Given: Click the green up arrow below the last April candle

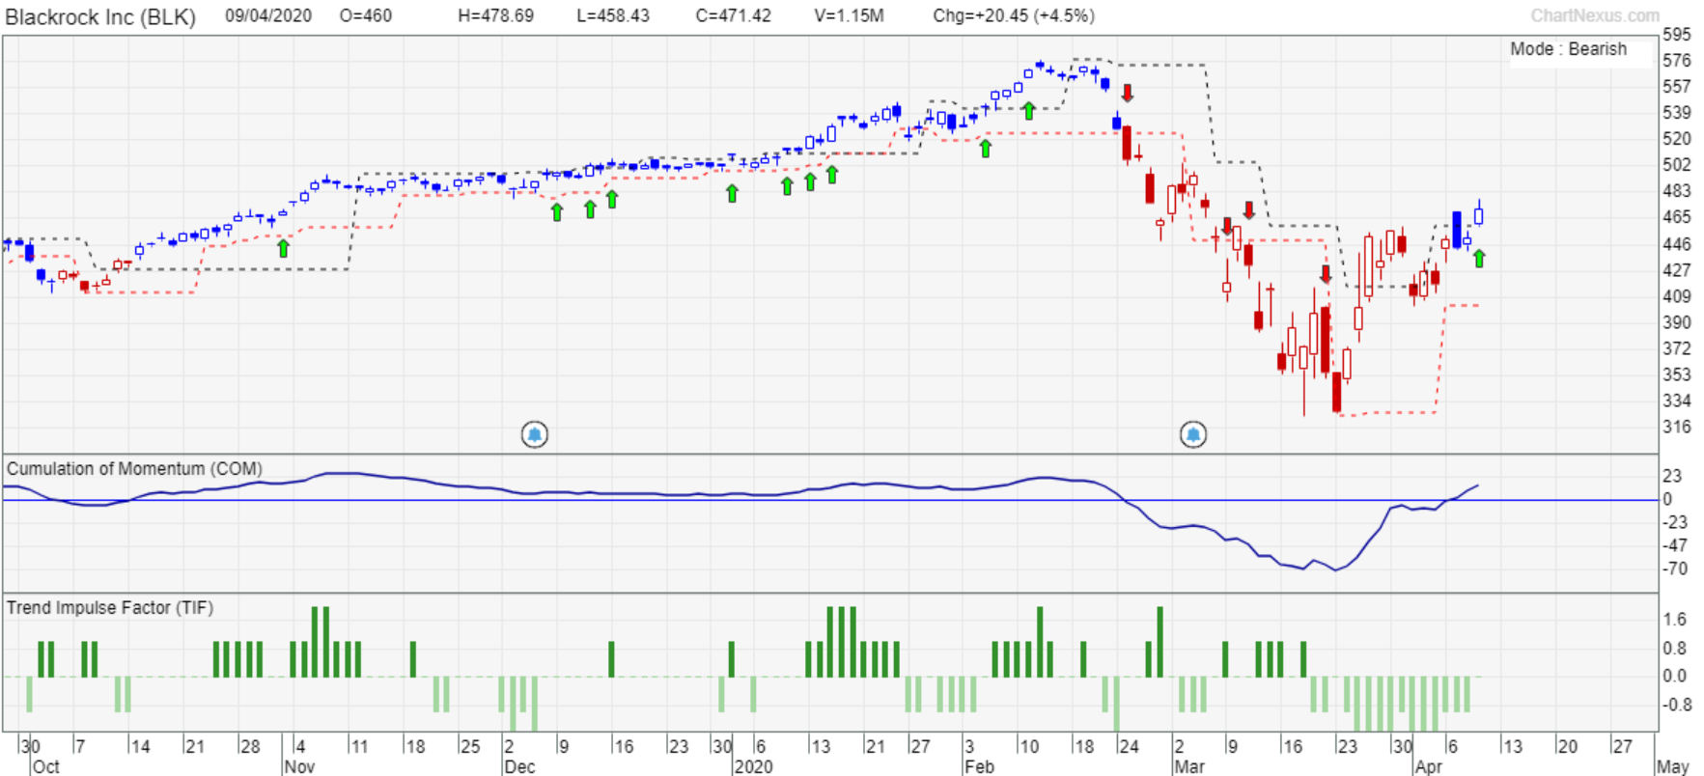Looking at the screenshot, I should (1479, 259).
